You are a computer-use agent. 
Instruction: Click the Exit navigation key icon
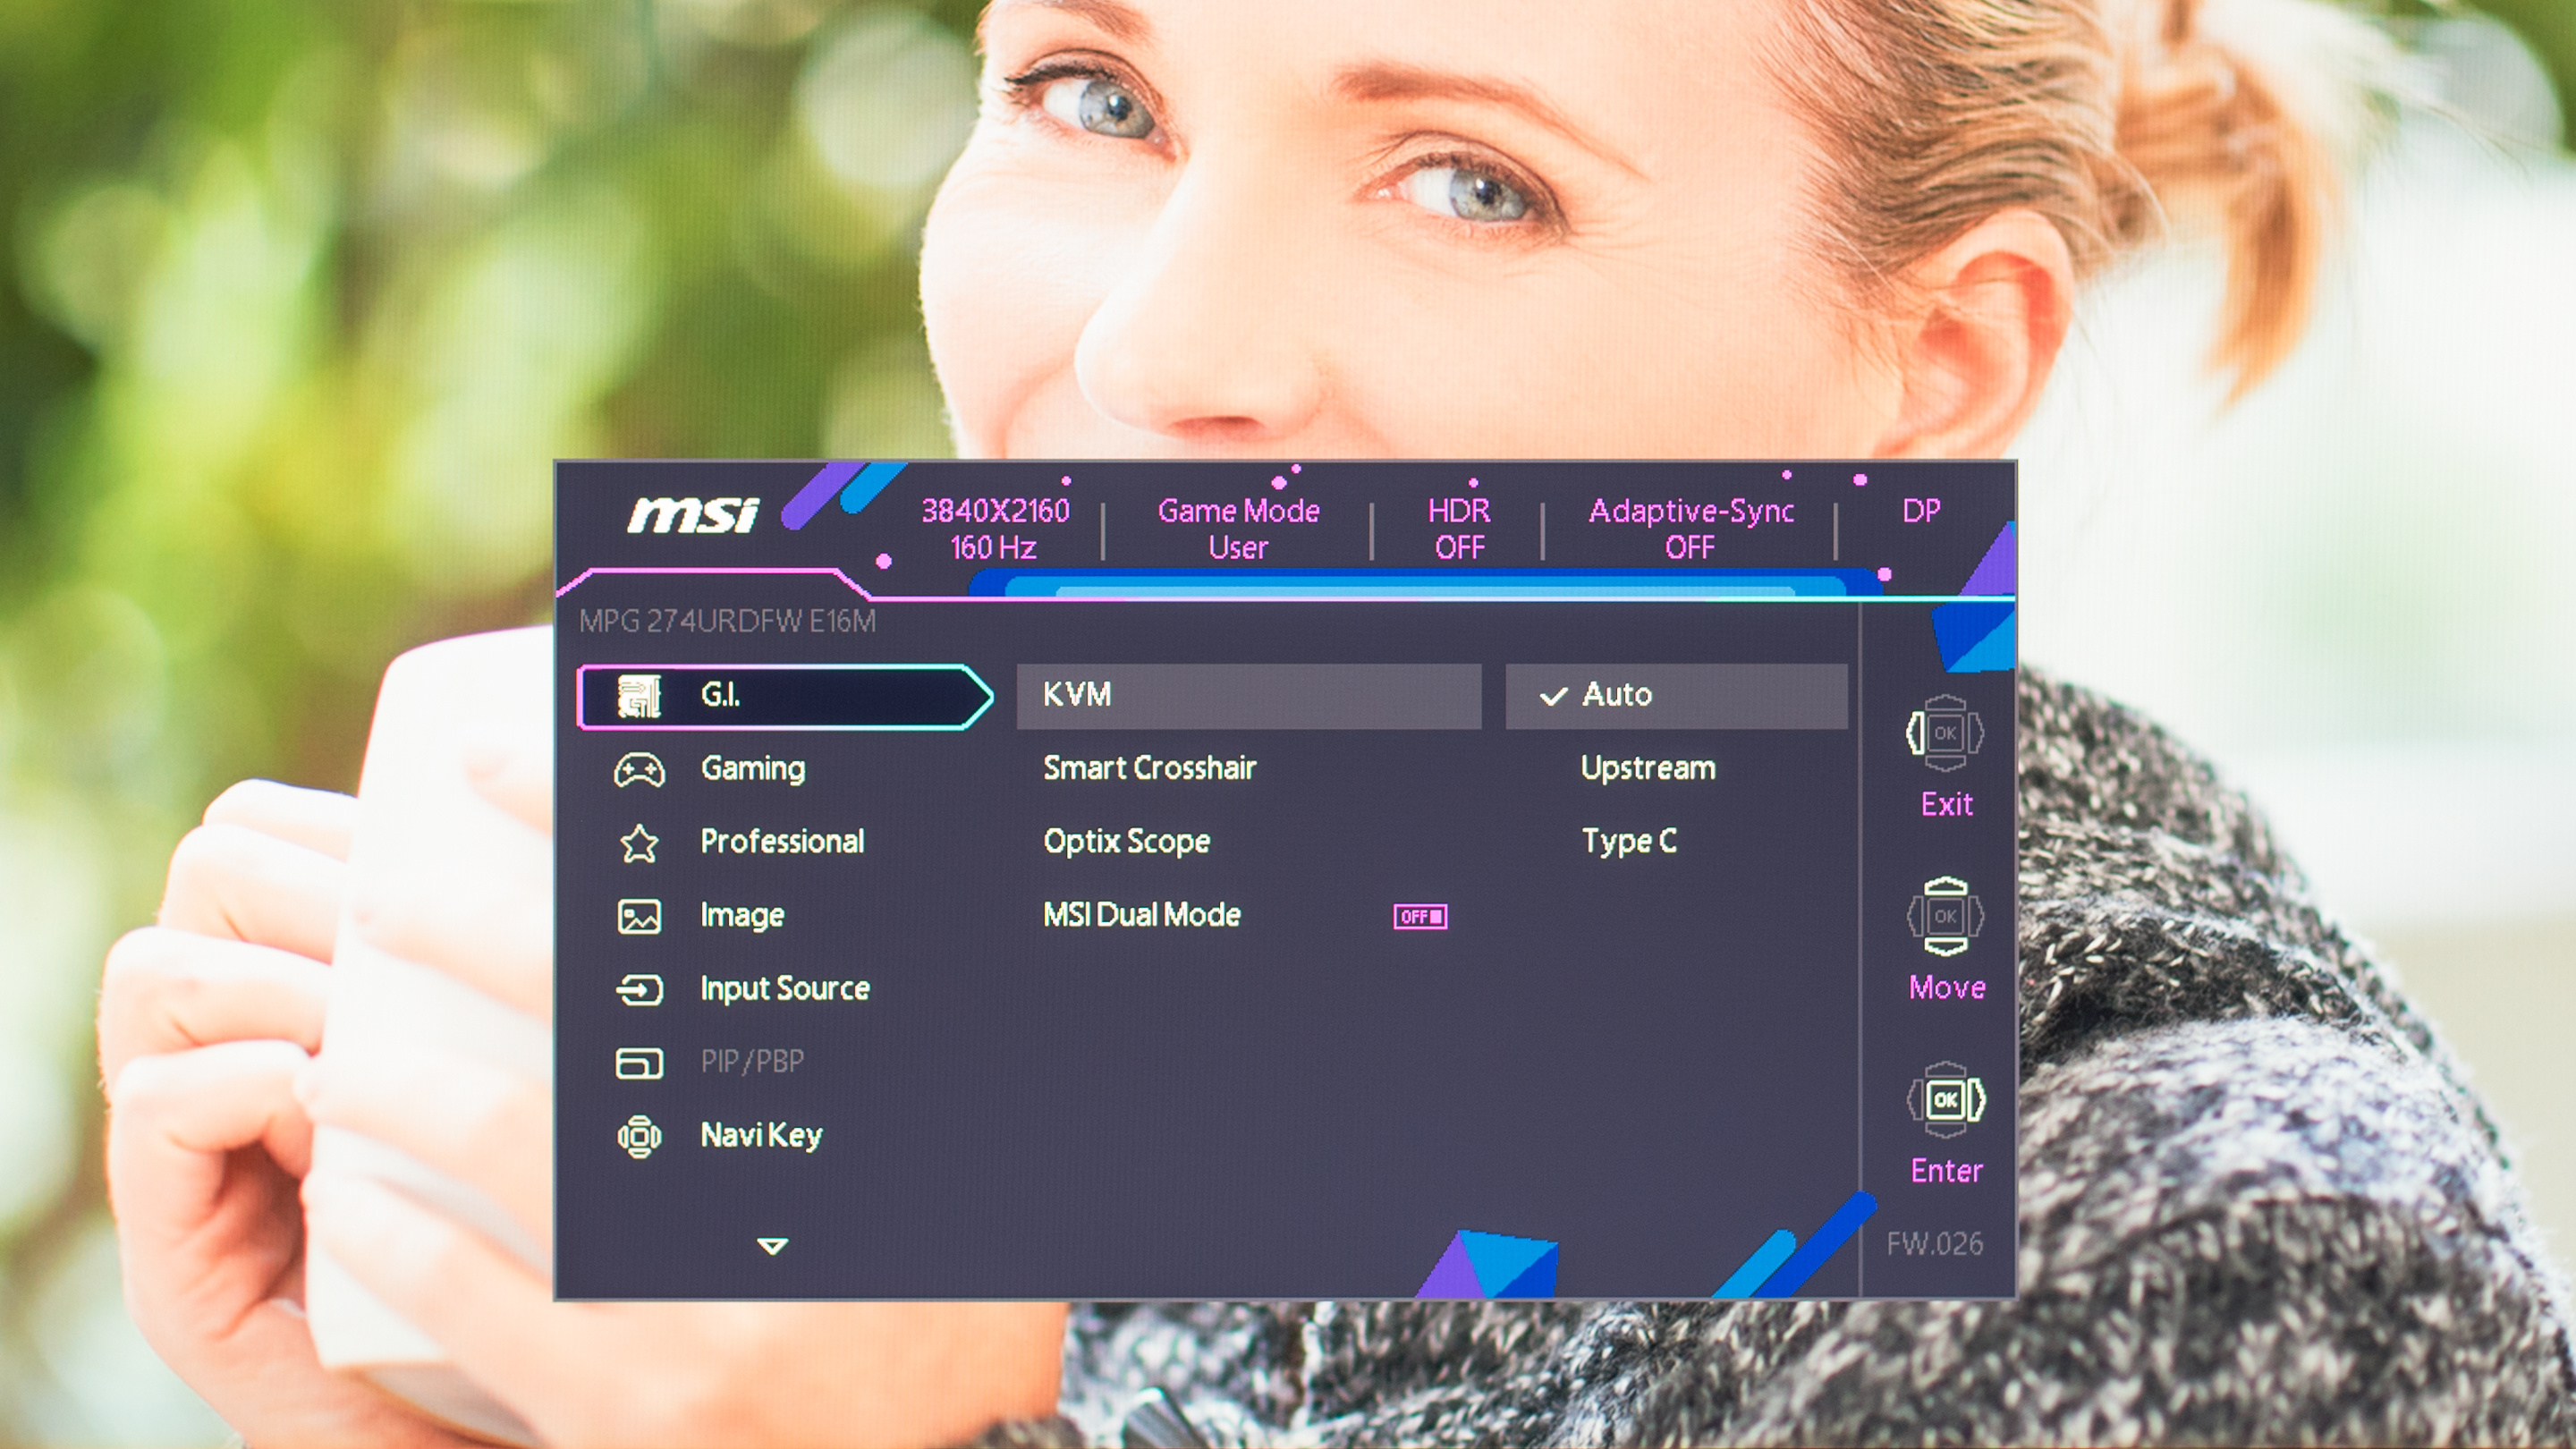[1945, 734]
